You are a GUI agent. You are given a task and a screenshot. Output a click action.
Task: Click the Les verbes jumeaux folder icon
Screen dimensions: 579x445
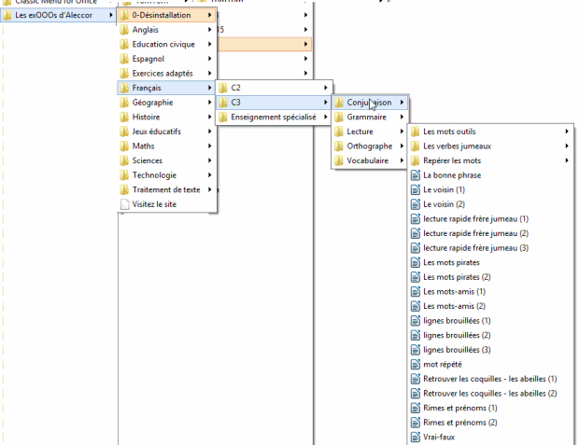coord(415,146)
